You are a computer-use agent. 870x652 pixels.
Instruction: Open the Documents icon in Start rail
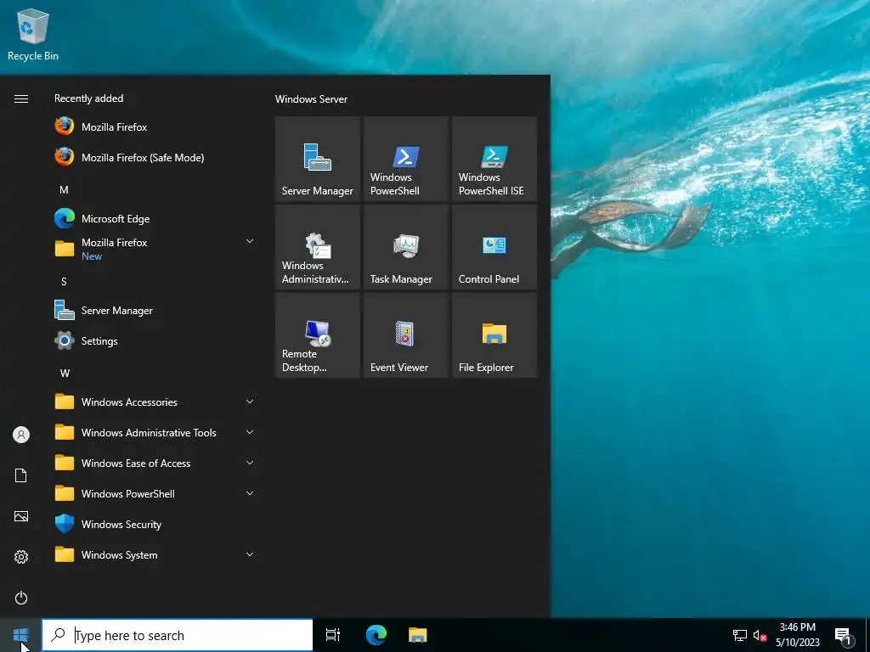(21, 475)
